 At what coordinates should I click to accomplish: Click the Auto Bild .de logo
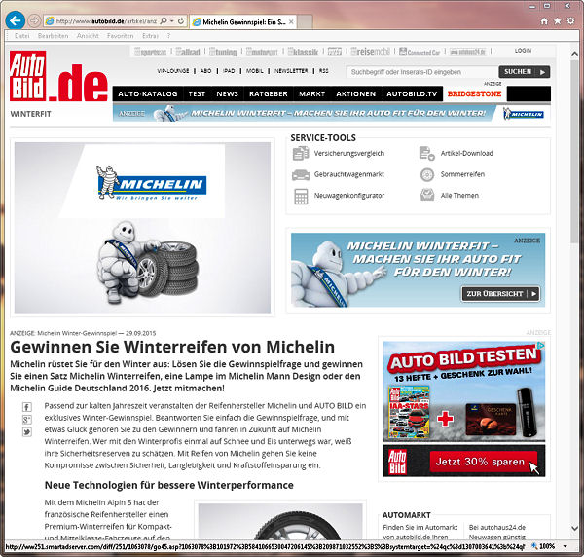[x=58, y=76]
